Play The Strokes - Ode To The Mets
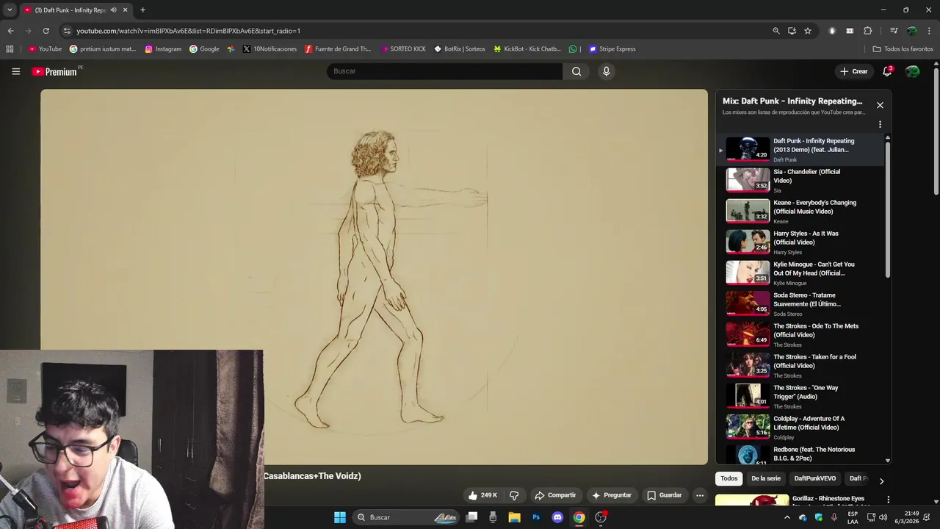 point(800,334)
